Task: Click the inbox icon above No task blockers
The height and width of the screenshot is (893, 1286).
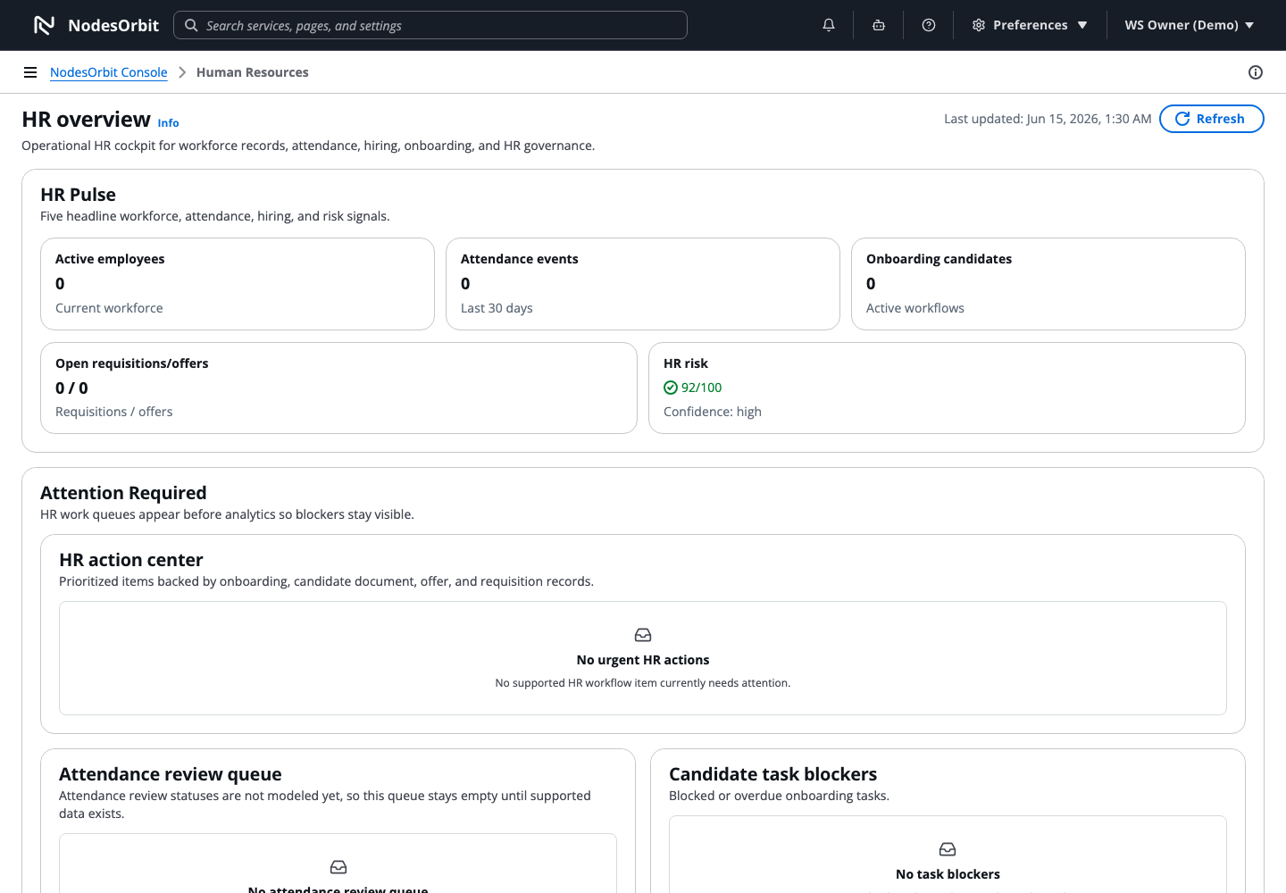Action: click(x=948, y=849)
